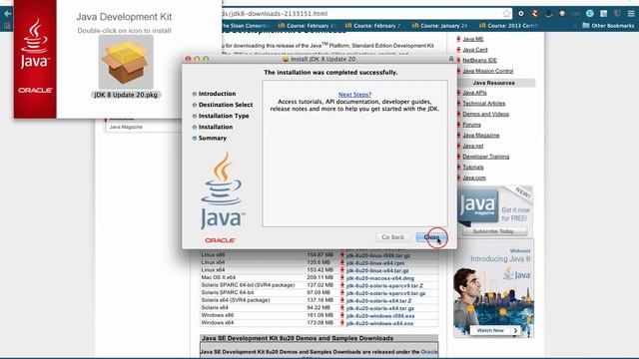Open the Demos and Videos link

[x=486, y=114]
